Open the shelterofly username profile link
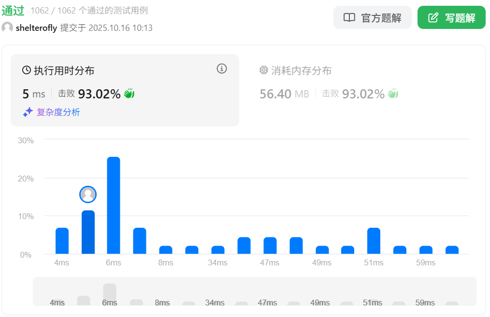 (36, 28)
